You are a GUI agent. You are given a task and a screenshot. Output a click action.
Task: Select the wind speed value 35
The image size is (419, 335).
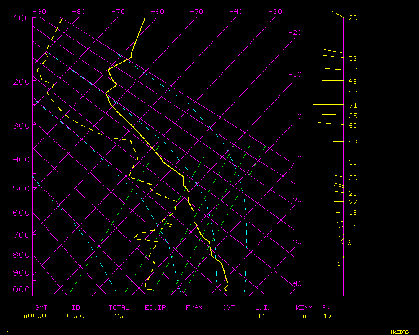click(x=353, y=162)
